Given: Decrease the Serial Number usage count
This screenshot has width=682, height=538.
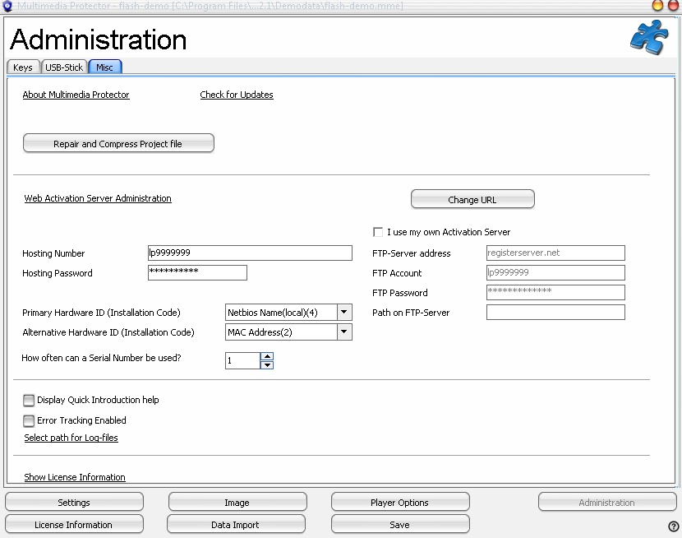Looking at the screenshot, I should click(267, 364).
